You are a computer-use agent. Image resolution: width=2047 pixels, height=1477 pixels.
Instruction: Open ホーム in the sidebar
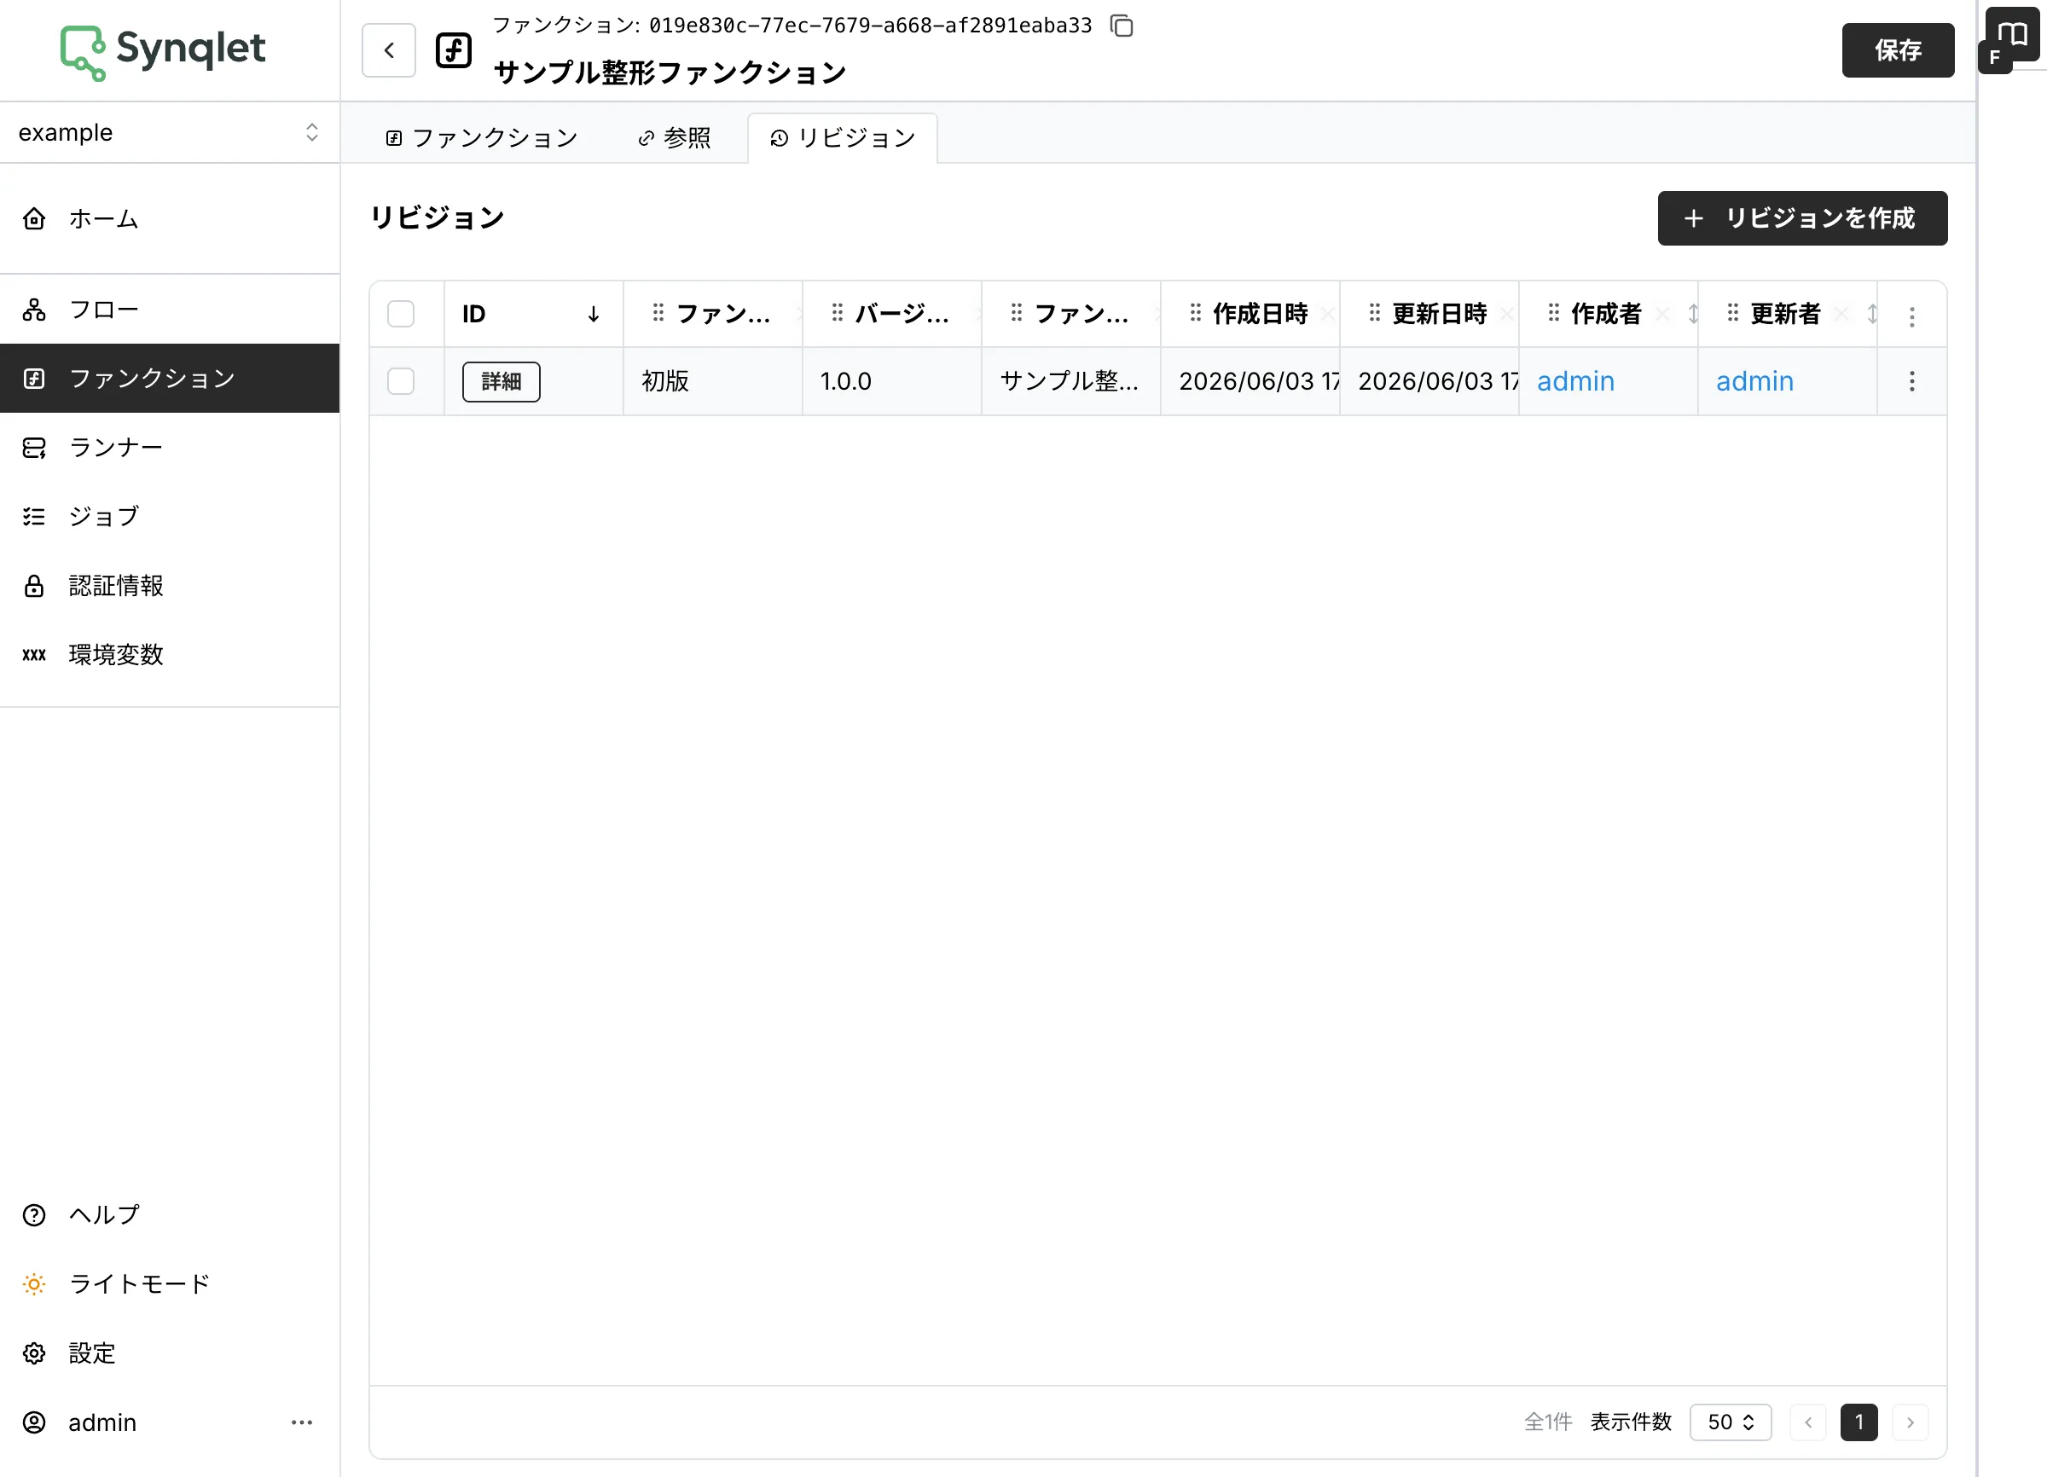click(x=170, y=219)
